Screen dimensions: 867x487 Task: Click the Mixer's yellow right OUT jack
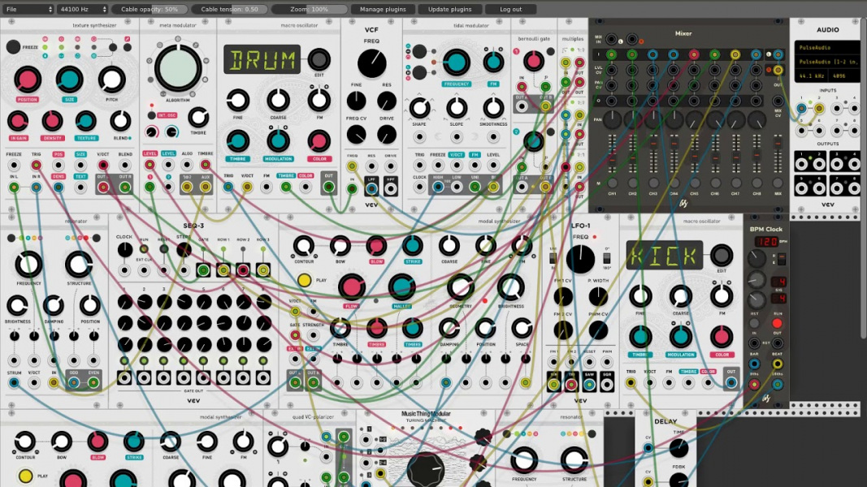coord(778,70)
